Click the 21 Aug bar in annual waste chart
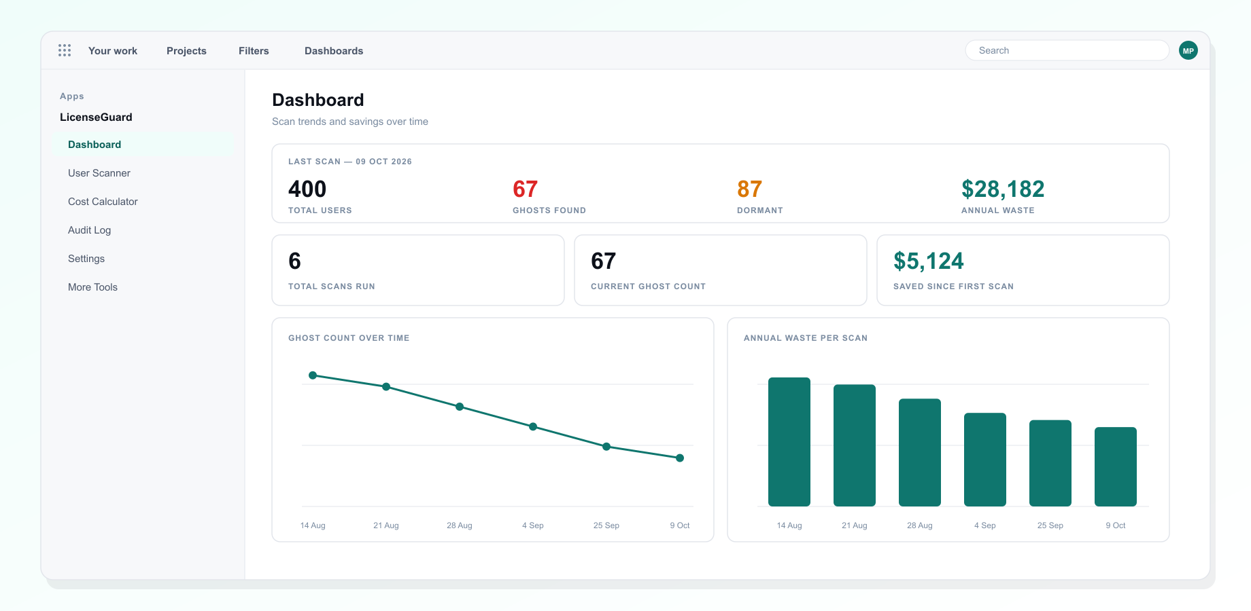Image resolution: width=1251 pixels, height=611 pixels. point(855,445)
